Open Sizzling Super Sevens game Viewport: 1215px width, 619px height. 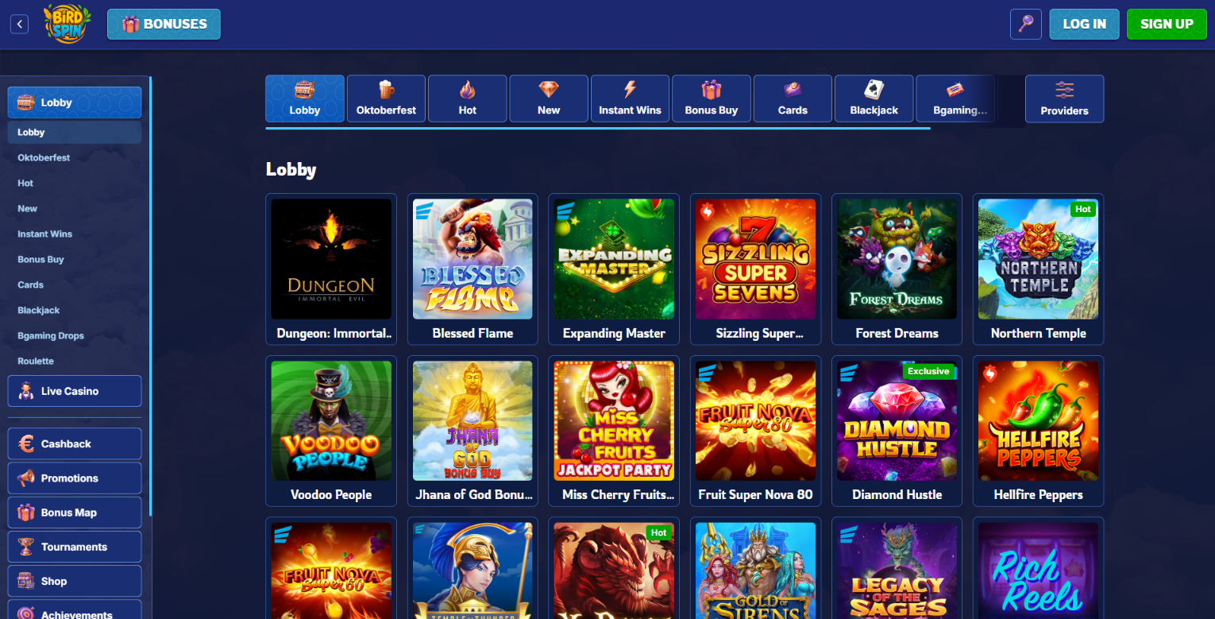pos(755,269)
